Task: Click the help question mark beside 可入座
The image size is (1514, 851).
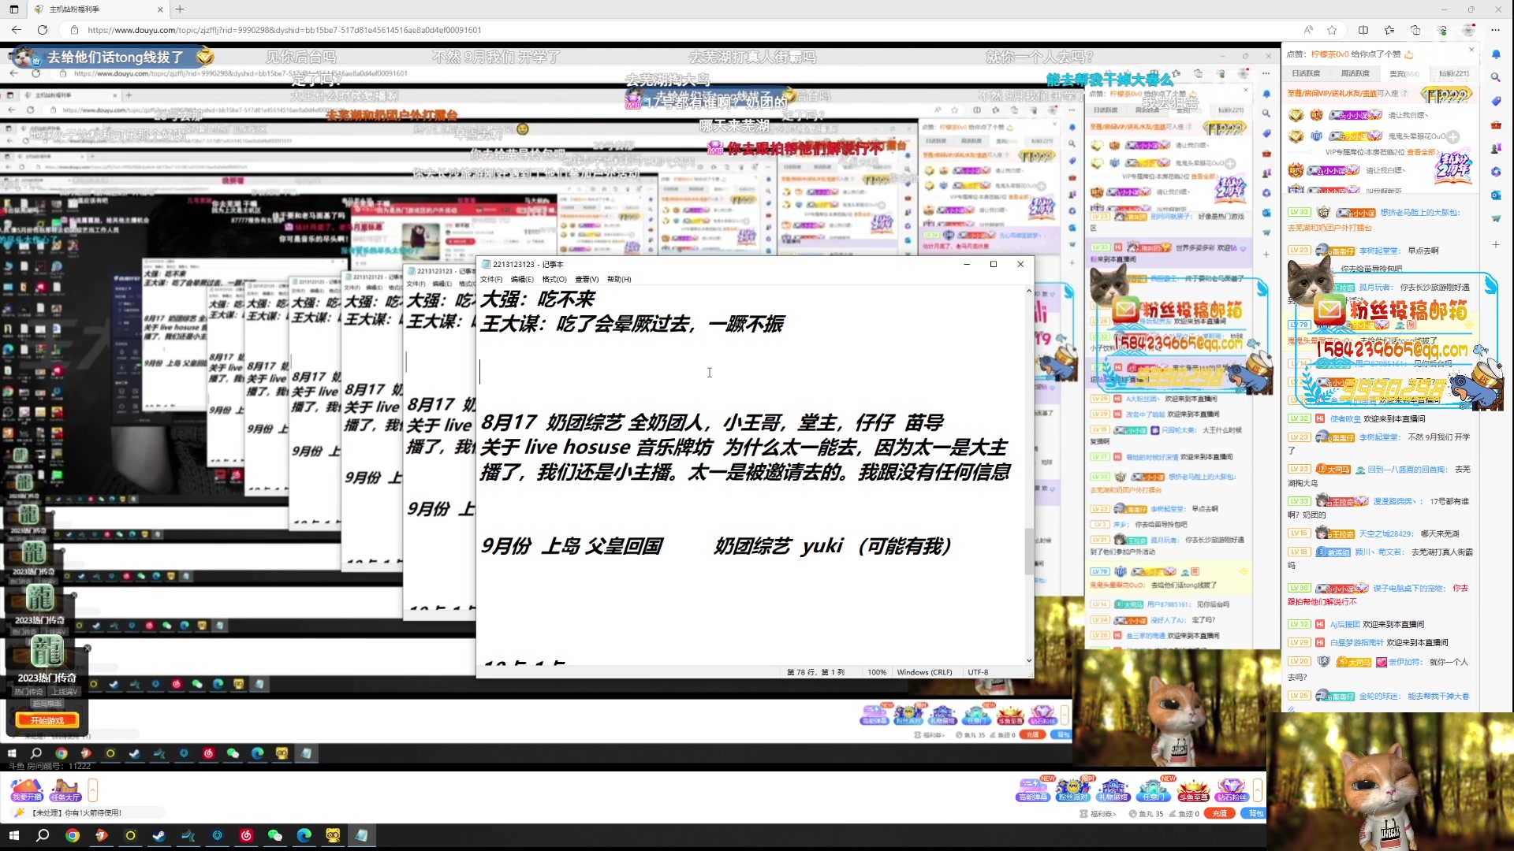Action: pos(1405,93)
